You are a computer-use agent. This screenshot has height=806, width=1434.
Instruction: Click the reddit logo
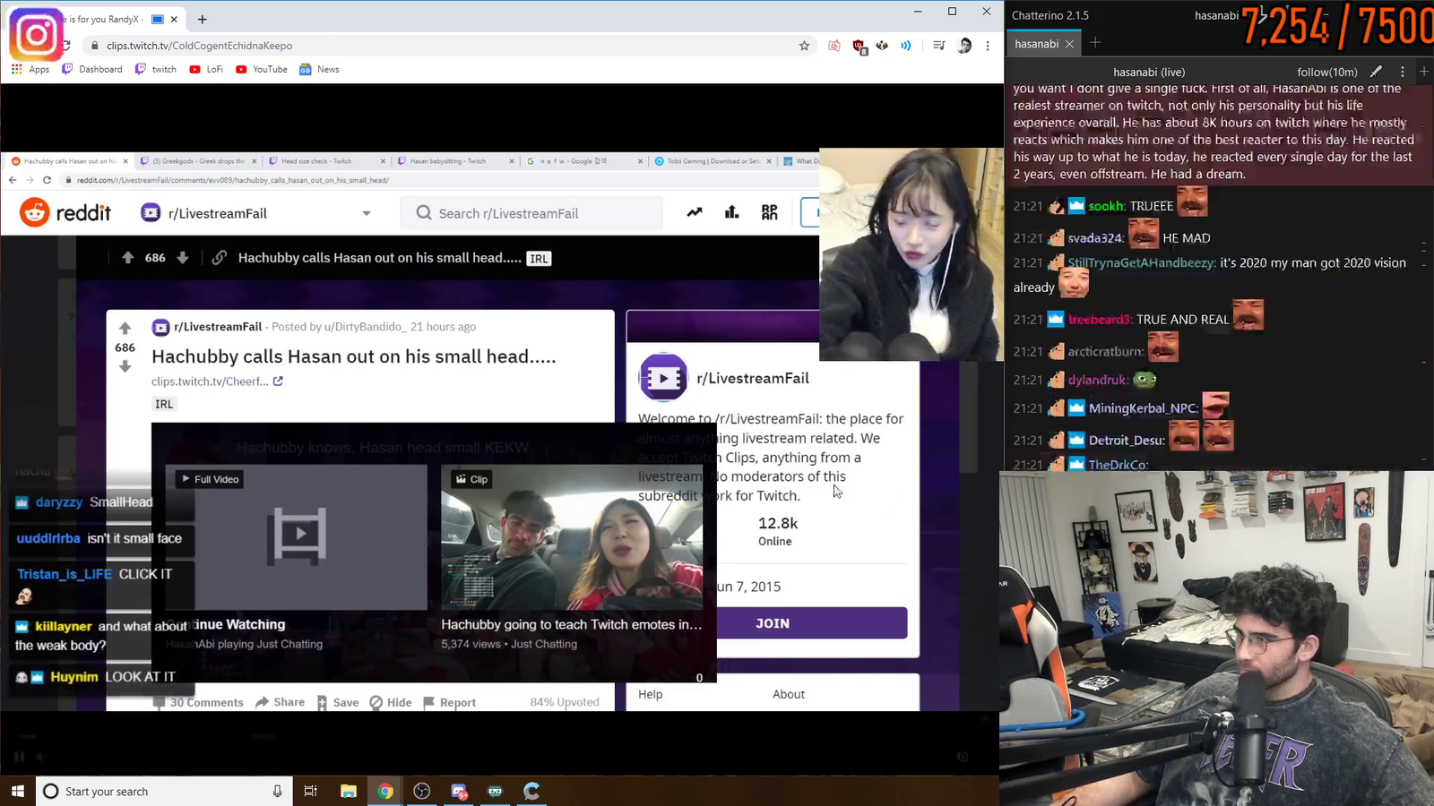[65, 213]
